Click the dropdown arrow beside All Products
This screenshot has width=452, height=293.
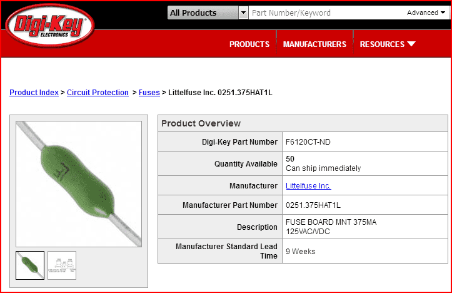244,13
